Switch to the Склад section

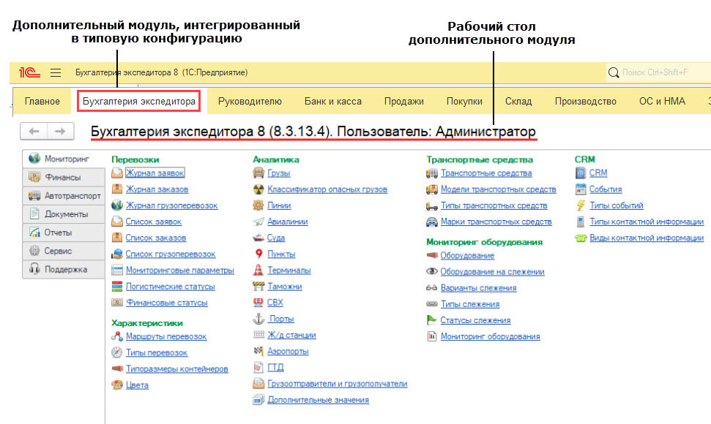point(518,102)
